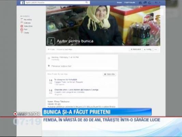Screen dimensions: 182x137
Task: Focus the Facebook search field
Action: [x=57, y=2]
